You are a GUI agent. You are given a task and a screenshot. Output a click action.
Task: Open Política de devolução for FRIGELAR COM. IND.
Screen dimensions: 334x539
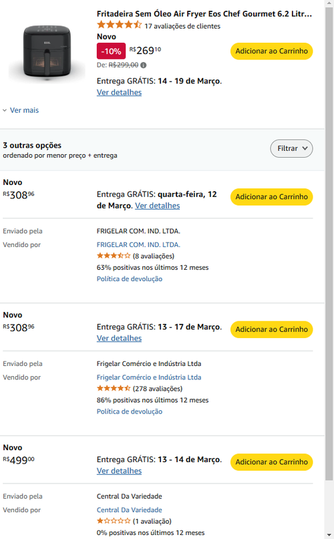130,279
